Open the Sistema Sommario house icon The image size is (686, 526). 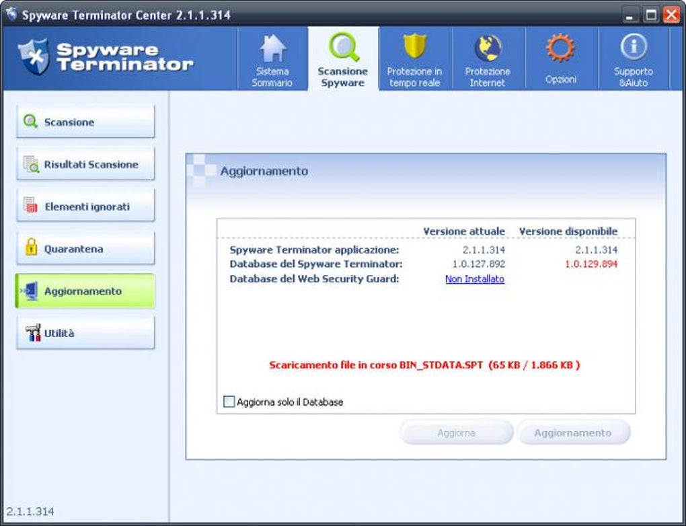pyautogui.click(x=272, y=48)
